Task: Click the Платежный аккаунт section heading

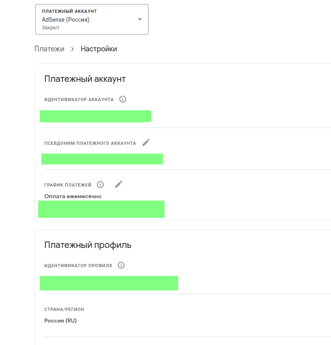Action: tap(85, 79)
